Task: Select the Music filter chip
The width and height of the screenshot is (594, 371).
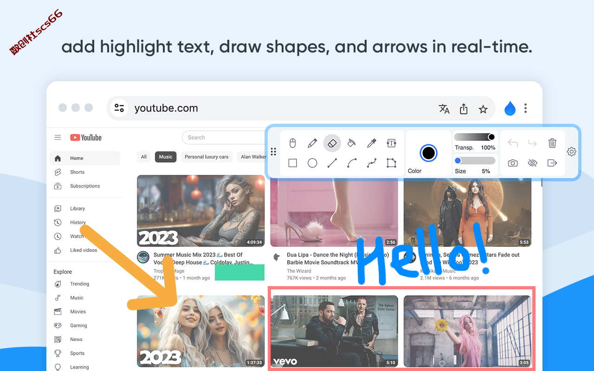Action: click(166, 157)
